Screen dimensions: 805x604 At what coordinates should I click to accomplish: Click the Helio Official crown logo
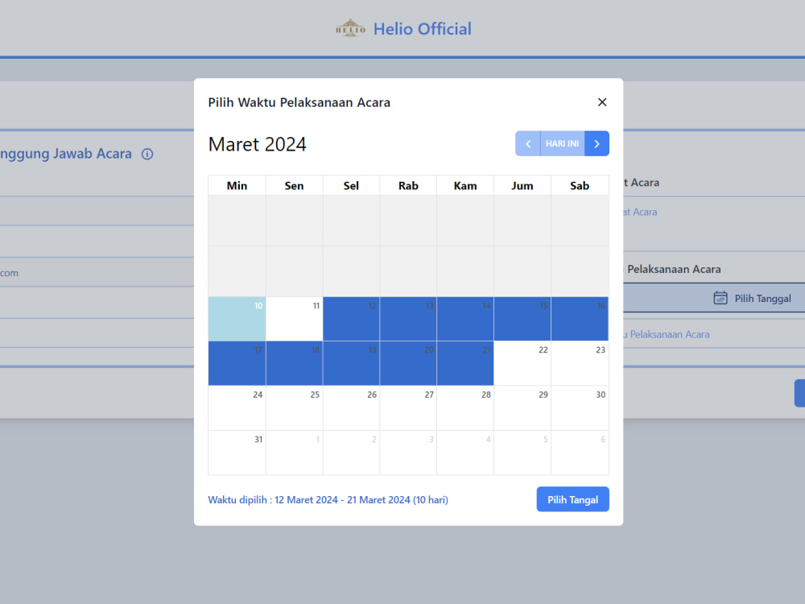click(350, 27)
